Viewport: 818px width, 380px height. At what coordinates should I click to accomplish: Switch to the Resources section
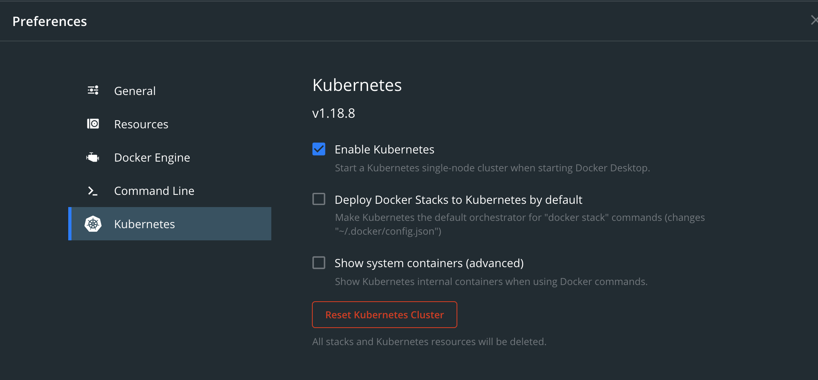[141, 124]
